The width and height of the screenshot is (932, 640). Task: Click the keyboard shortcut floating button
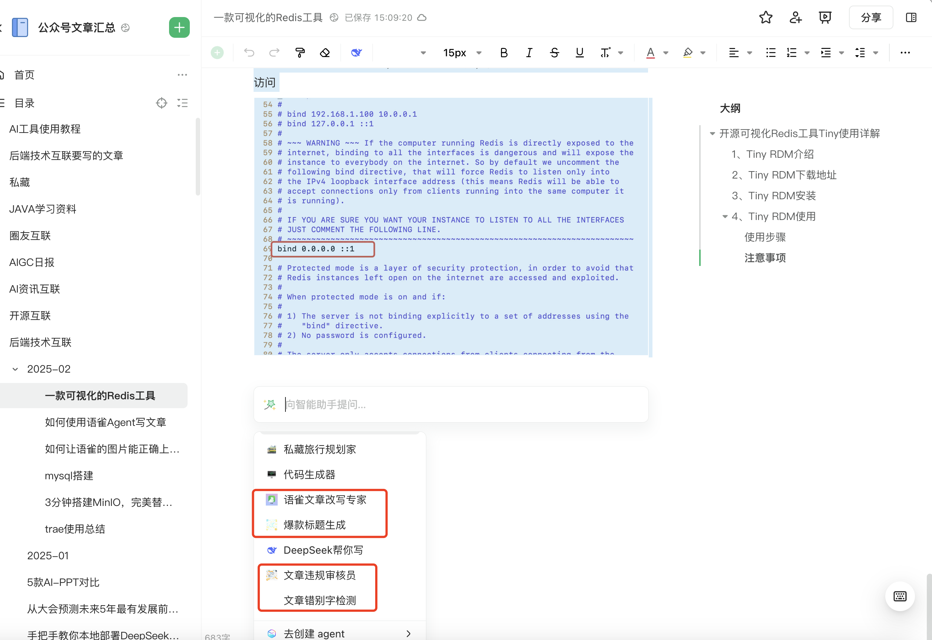(x=899, y=596)
